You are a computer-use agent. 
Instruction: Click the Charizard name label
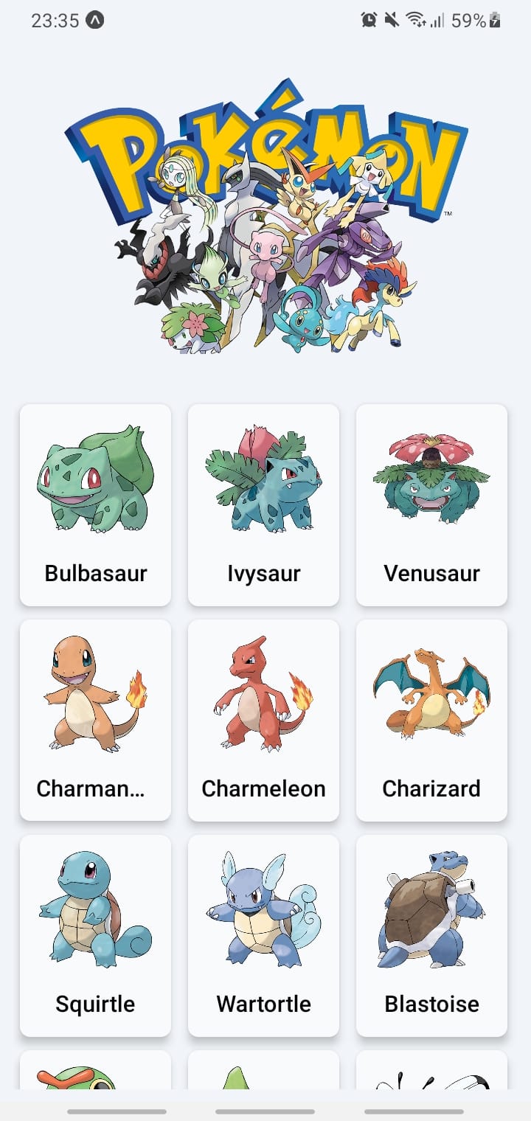click(431, 788)
